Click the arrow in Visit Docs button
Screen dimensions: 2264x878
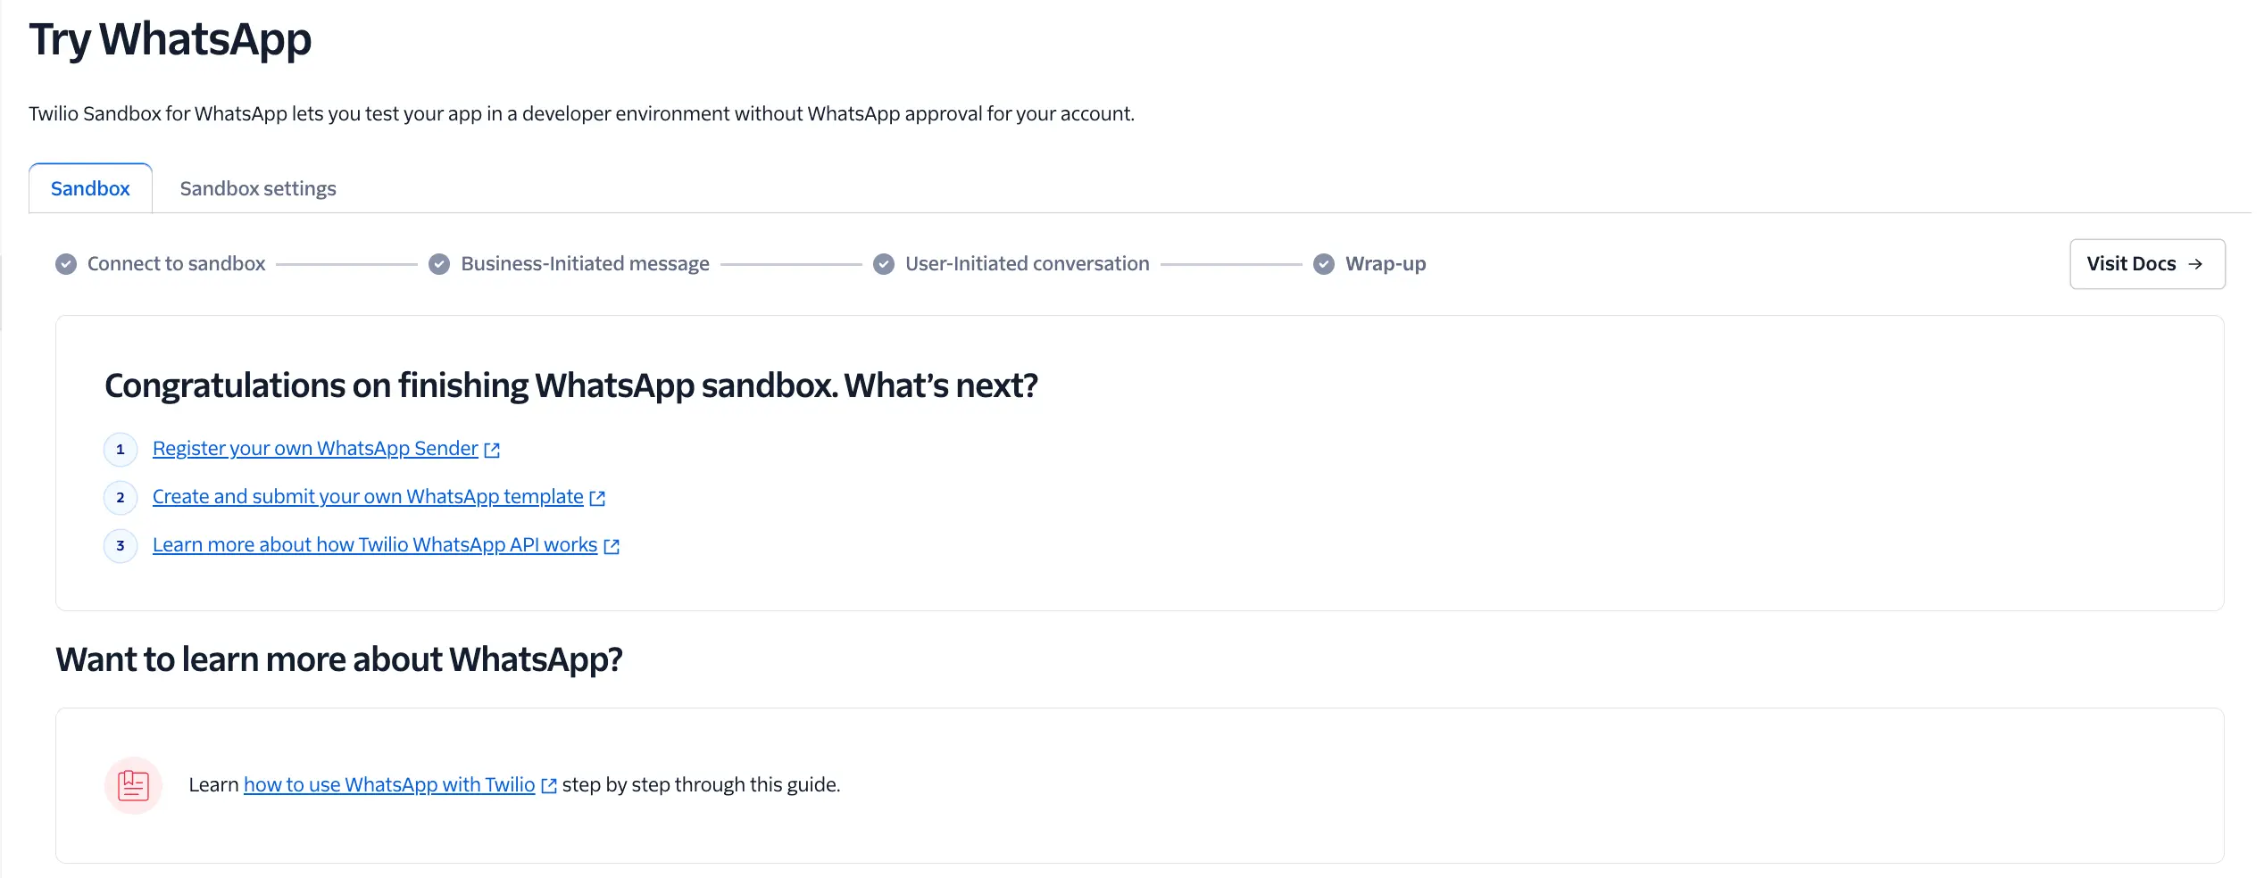[2196, 264]
